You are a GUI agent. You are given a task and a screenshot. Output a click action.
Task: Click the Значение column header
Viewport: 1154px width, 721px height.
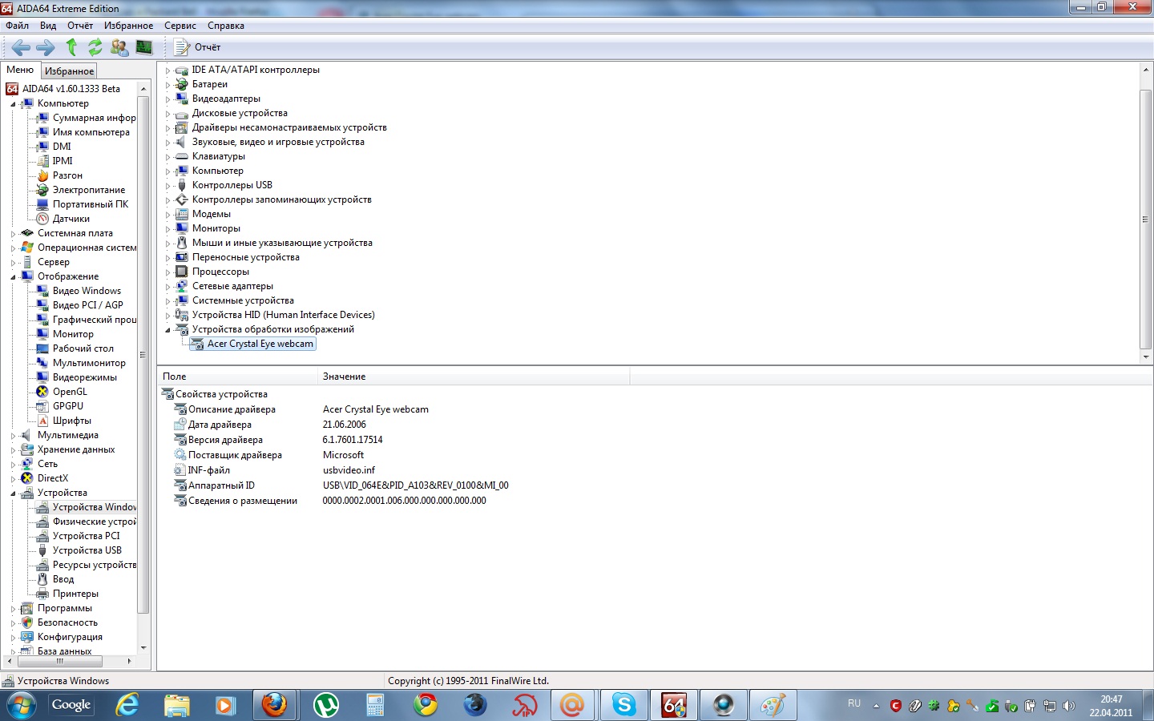[x=474, y=377]
